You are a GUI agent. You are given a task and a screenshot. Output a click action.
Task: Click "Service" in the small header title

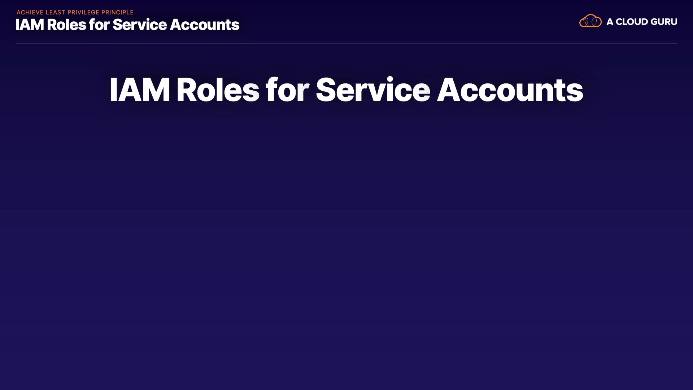coord(139,25)
